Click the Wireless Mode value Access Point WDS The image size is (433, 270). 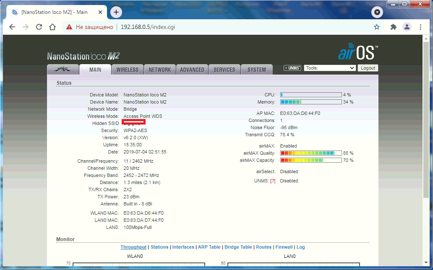143,116
